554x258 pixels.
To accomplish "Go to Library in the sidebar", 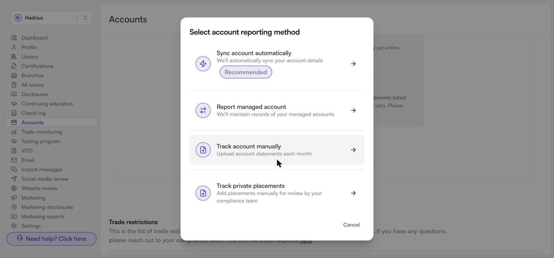I will pos(51,56).
